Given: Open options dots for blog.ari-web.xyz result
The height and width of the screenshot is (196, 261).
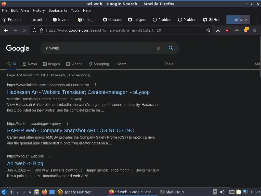Looking at the screenshot, I should pyautogui.click(x=50, y=156).
